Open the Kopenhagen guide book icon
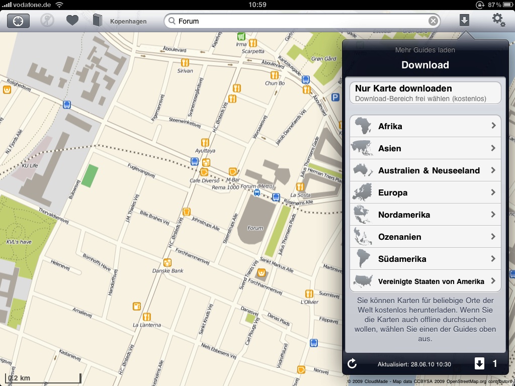 [98, 21]
